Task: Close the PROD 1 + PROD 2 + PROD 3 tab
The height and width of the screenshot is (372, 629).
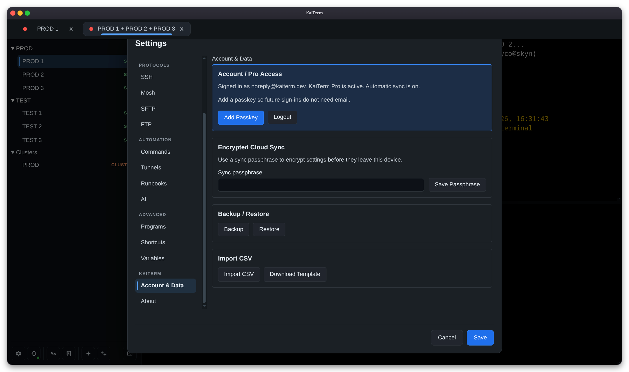Action: pos(182,29)
